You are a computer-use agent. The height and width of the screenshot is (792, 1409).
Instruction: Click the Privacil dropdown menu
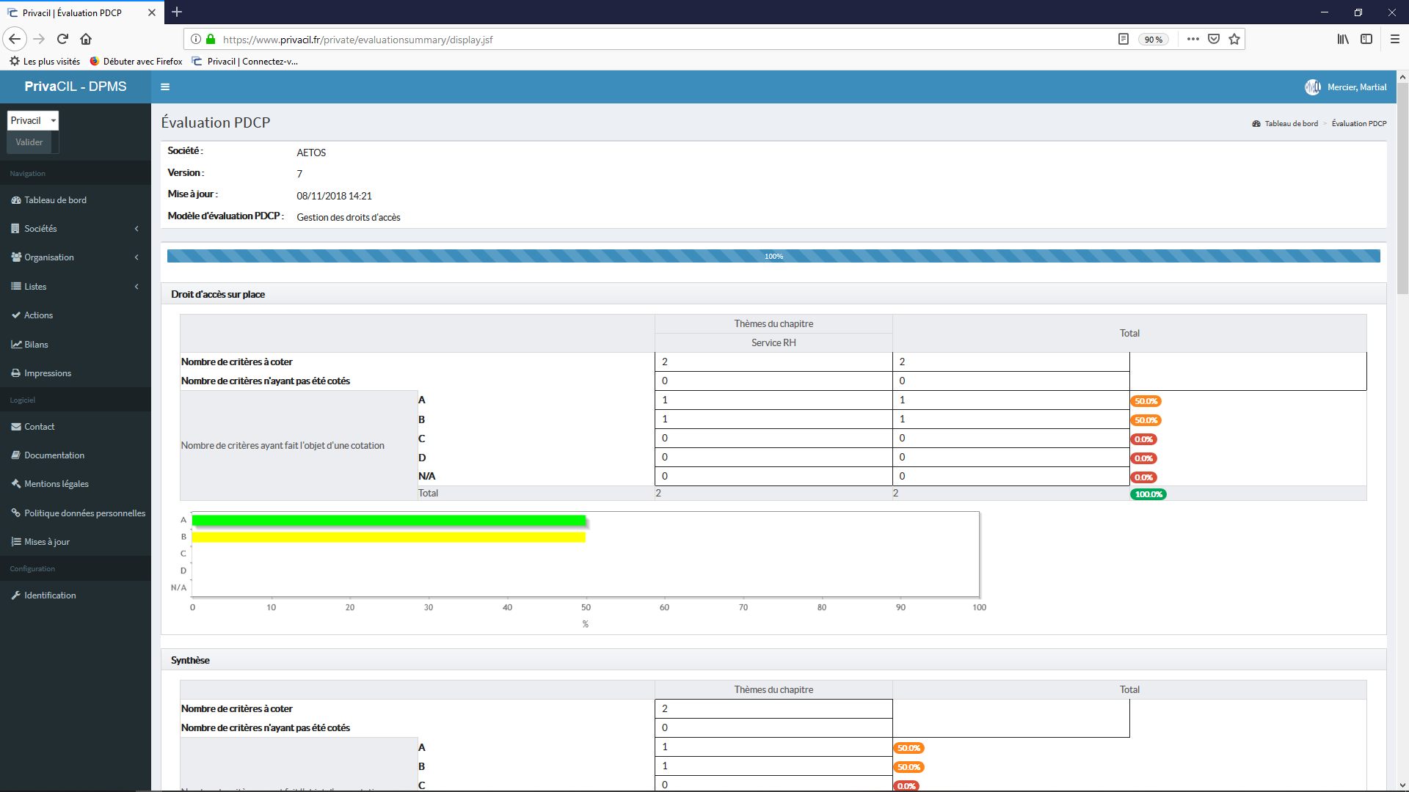pos(33,120)
